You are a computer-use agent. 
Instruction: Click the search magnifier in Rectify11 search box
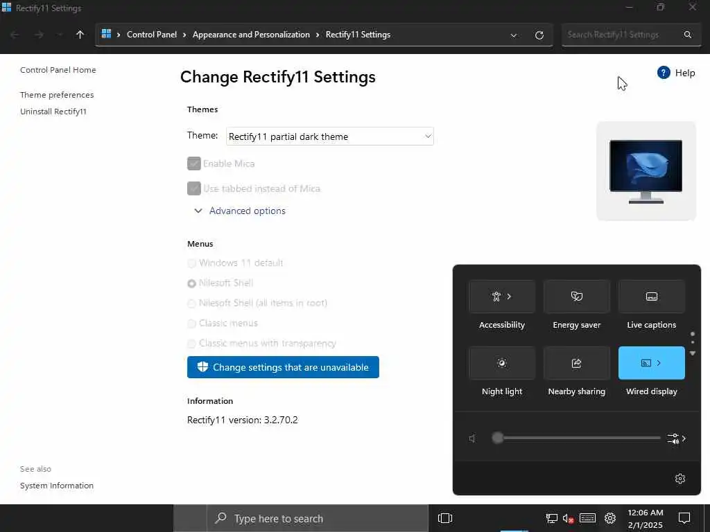coord(687,35)
